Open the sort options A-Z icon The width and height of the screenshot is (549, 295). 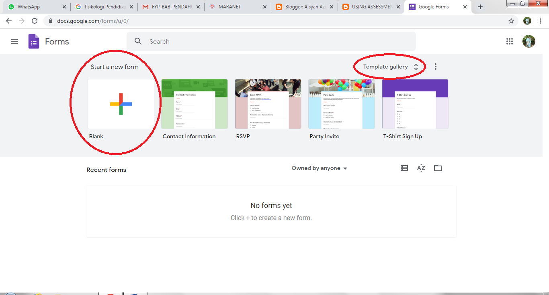[421, 168]
